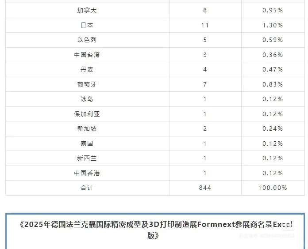Click '0.12%' in the 泰国 row
The height and width of the screenshot is (249, 308).
coord(273,143)
